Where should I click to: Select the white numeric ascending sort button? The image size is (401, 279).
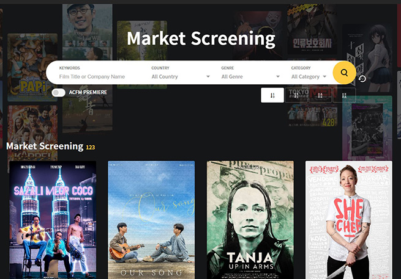pos(272,95)
